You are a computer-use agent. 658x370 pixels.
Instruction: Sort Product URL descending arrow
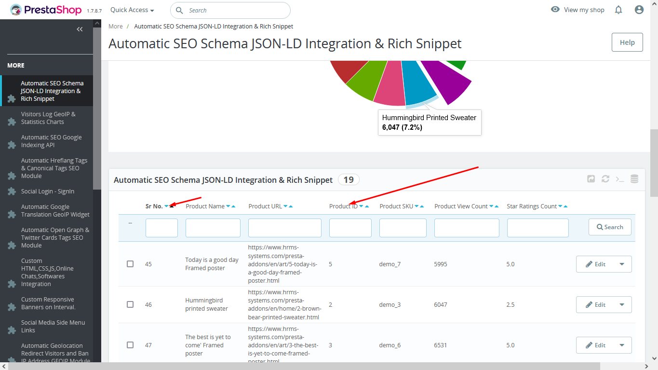[286, 206]
